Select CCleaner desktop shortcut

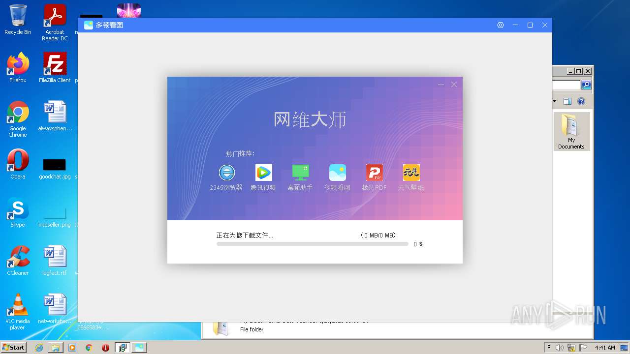click(x=18, y=260)
